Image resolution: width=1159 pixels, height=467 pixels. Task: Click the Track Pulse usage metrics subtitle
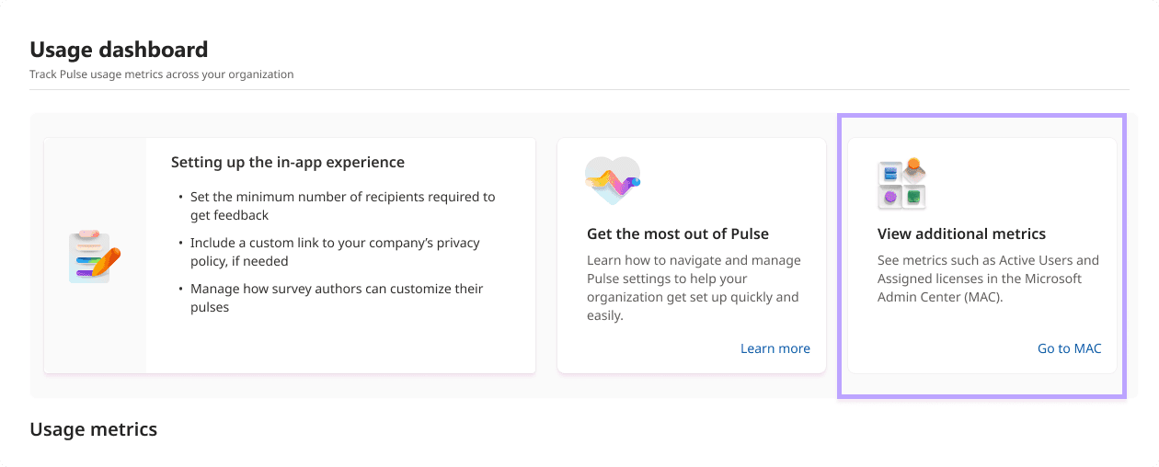point(162,74)
